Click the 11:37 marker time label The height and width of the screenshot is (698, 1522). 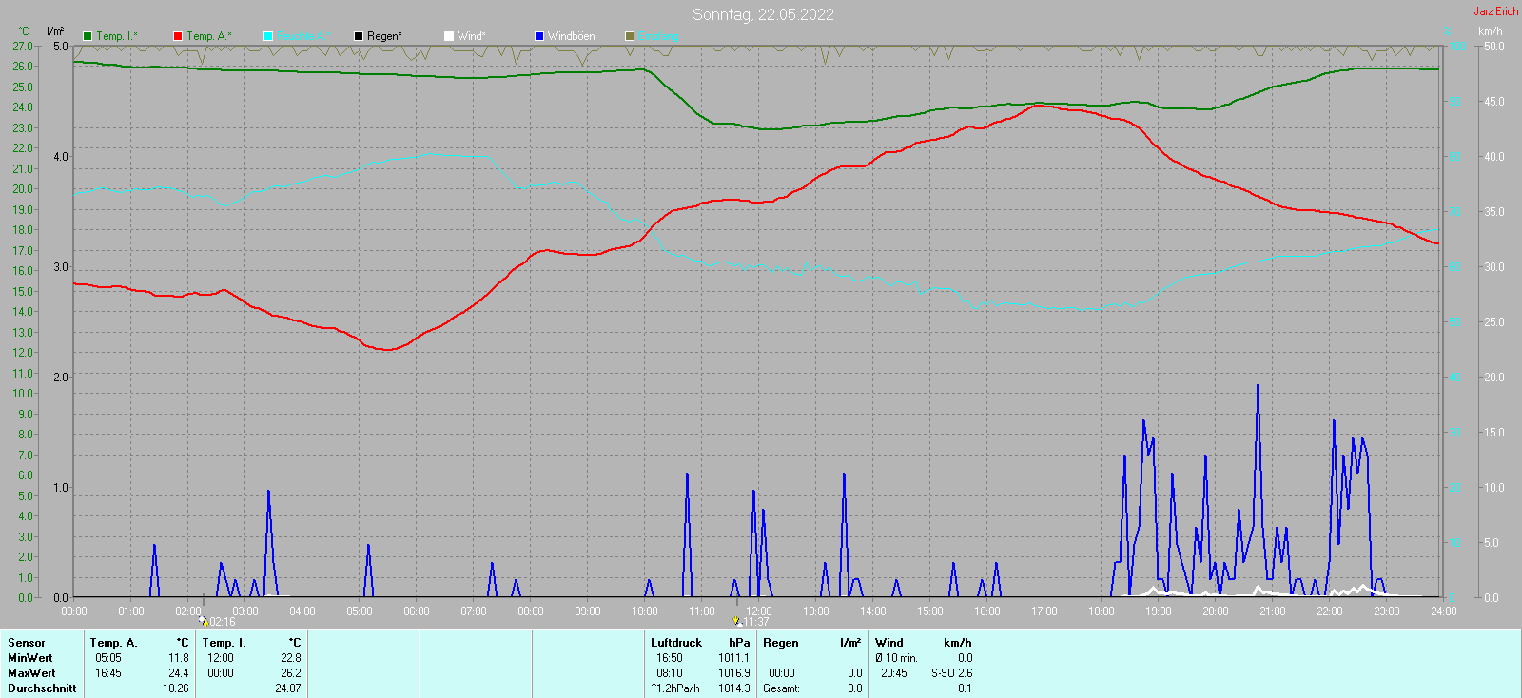755,622
